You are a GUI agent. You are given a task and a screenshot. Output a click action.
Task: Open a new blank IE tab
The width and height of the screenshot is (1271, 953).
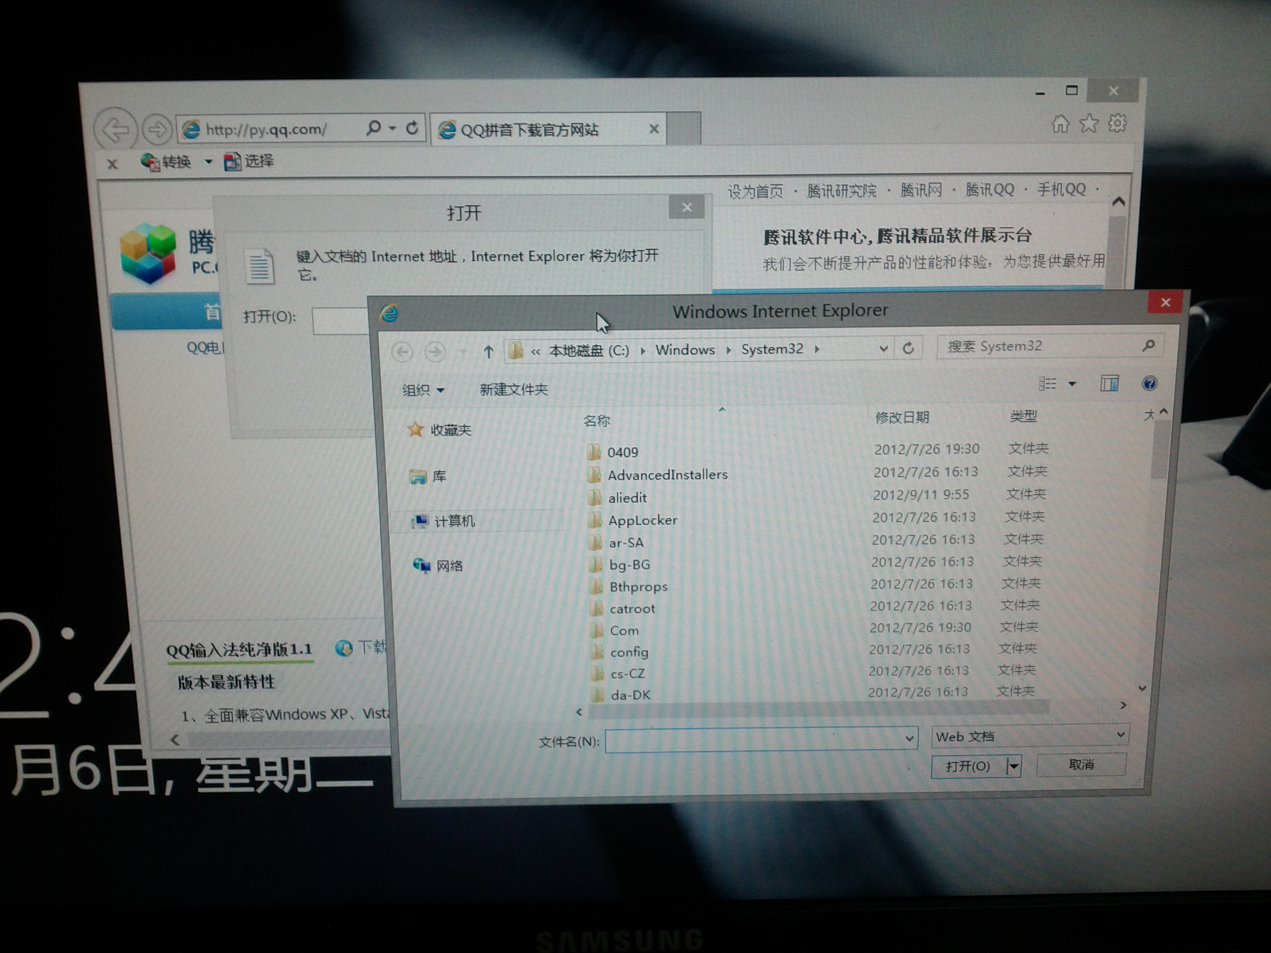[684, 128]
